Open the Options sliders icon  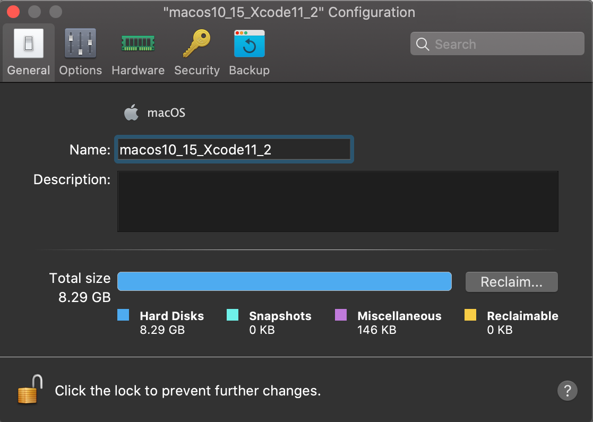pyautogui.click(x=80, y=44)
